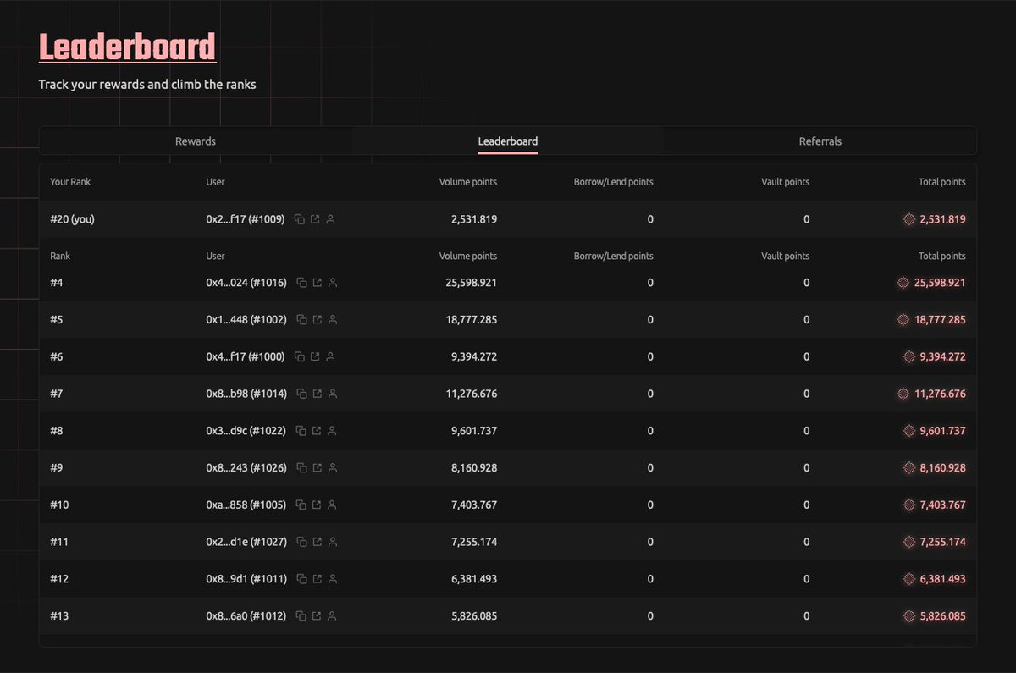The width and height of the screenshot is (1016, 673).
Task: Open external link for 0x3...d9c (#1022)
Action: (x=317, y=431)
